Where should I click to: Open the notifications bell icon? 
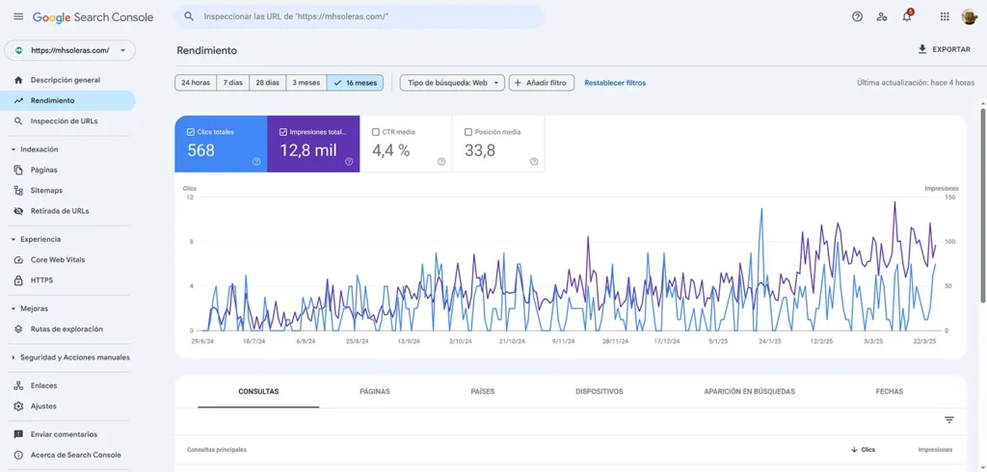pos(906,17)
